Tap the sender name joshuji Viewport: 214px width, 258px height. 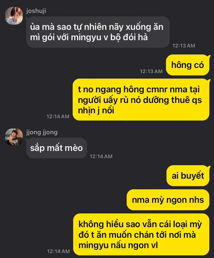pos(36,11)
